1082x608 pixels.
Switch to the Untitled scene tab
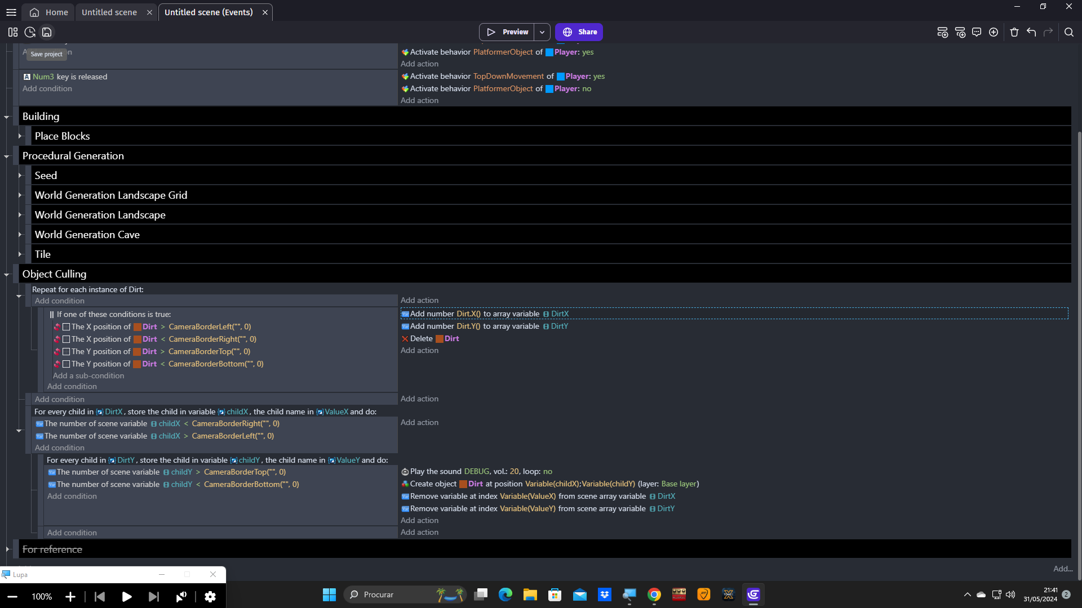point(109,12)
